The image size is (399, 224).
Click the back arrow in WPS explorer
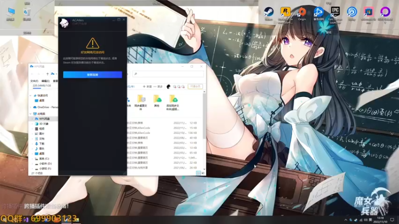(x=32, y=74)
